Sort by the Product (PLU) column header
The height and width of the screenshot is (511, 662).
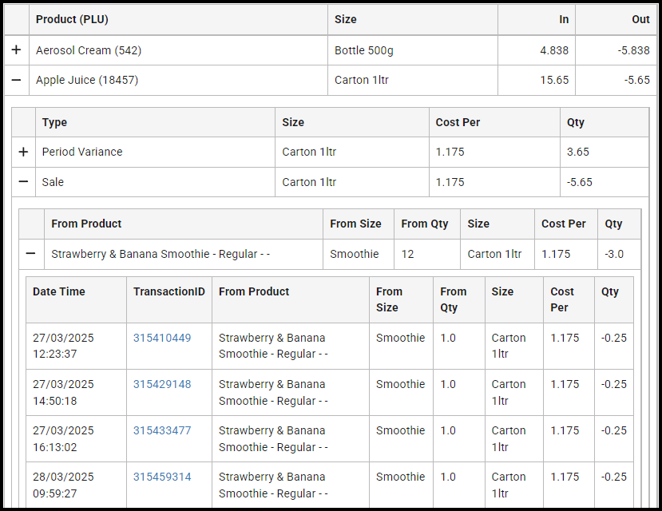click(72, 19)
